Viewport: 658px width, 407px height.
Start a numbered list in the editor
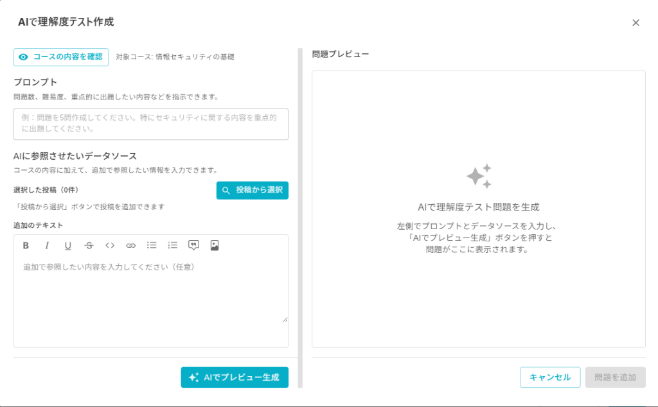point(172,245)
